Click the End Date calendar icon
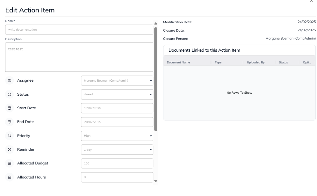317x196 pixels. (9, 122)
